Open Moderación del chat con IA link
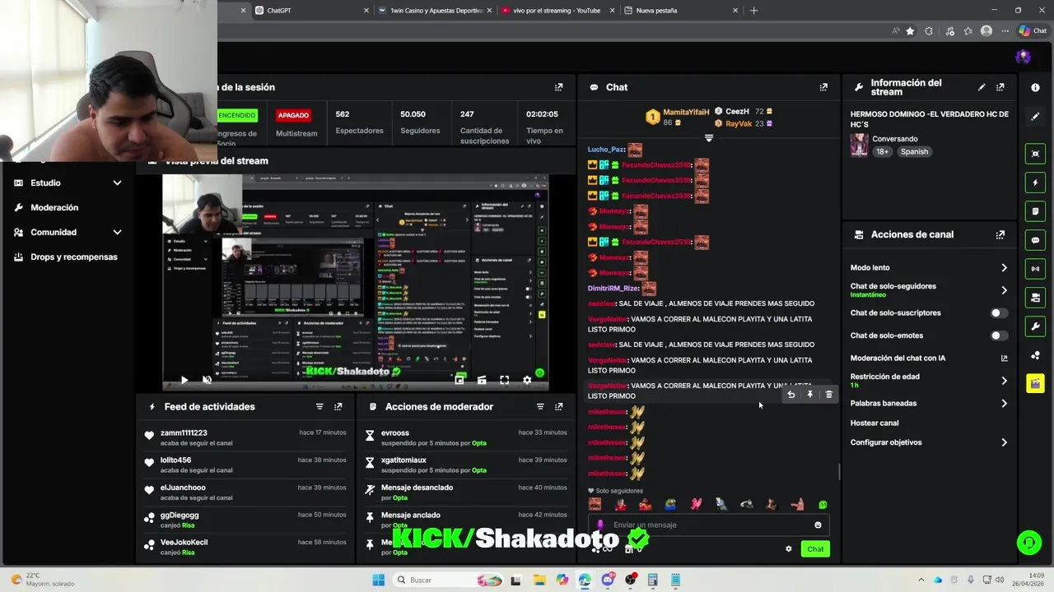The width and height of the screenshot is (1054, 592). 929,358
